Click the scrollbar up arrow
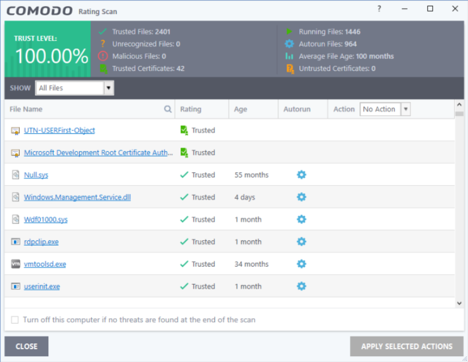The image size is (468, 362). coord(459,105)
